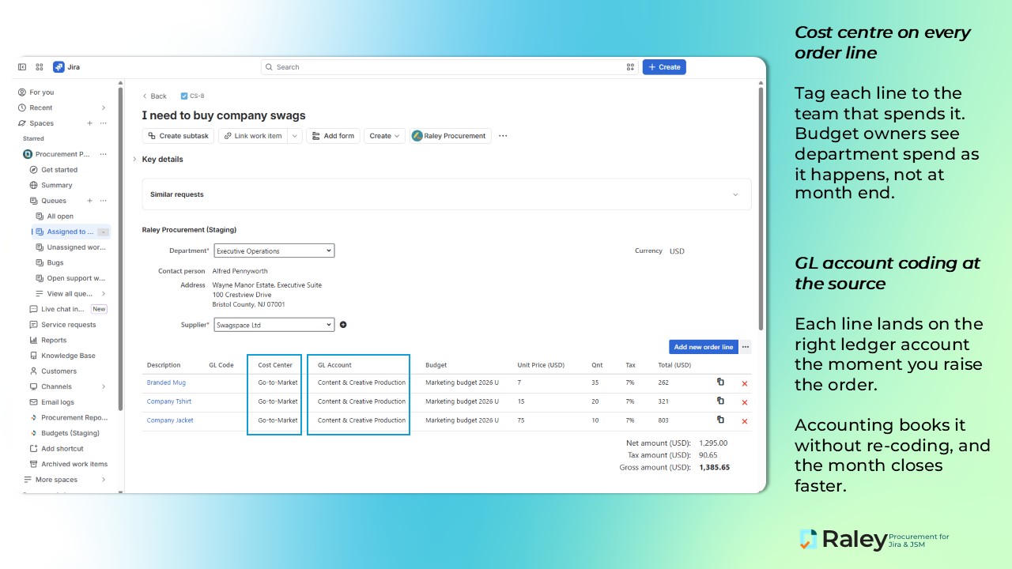Open the Supplier dropdown
The width and height of the screenshot is (1012, 569).
[274, 325]
